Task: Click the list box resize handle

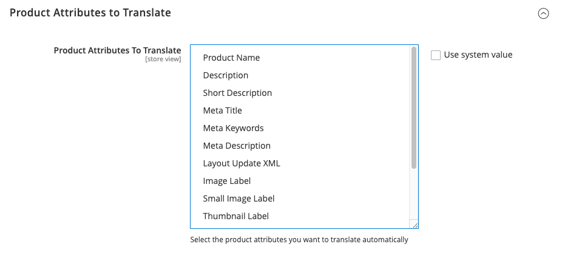Action: 415,225
